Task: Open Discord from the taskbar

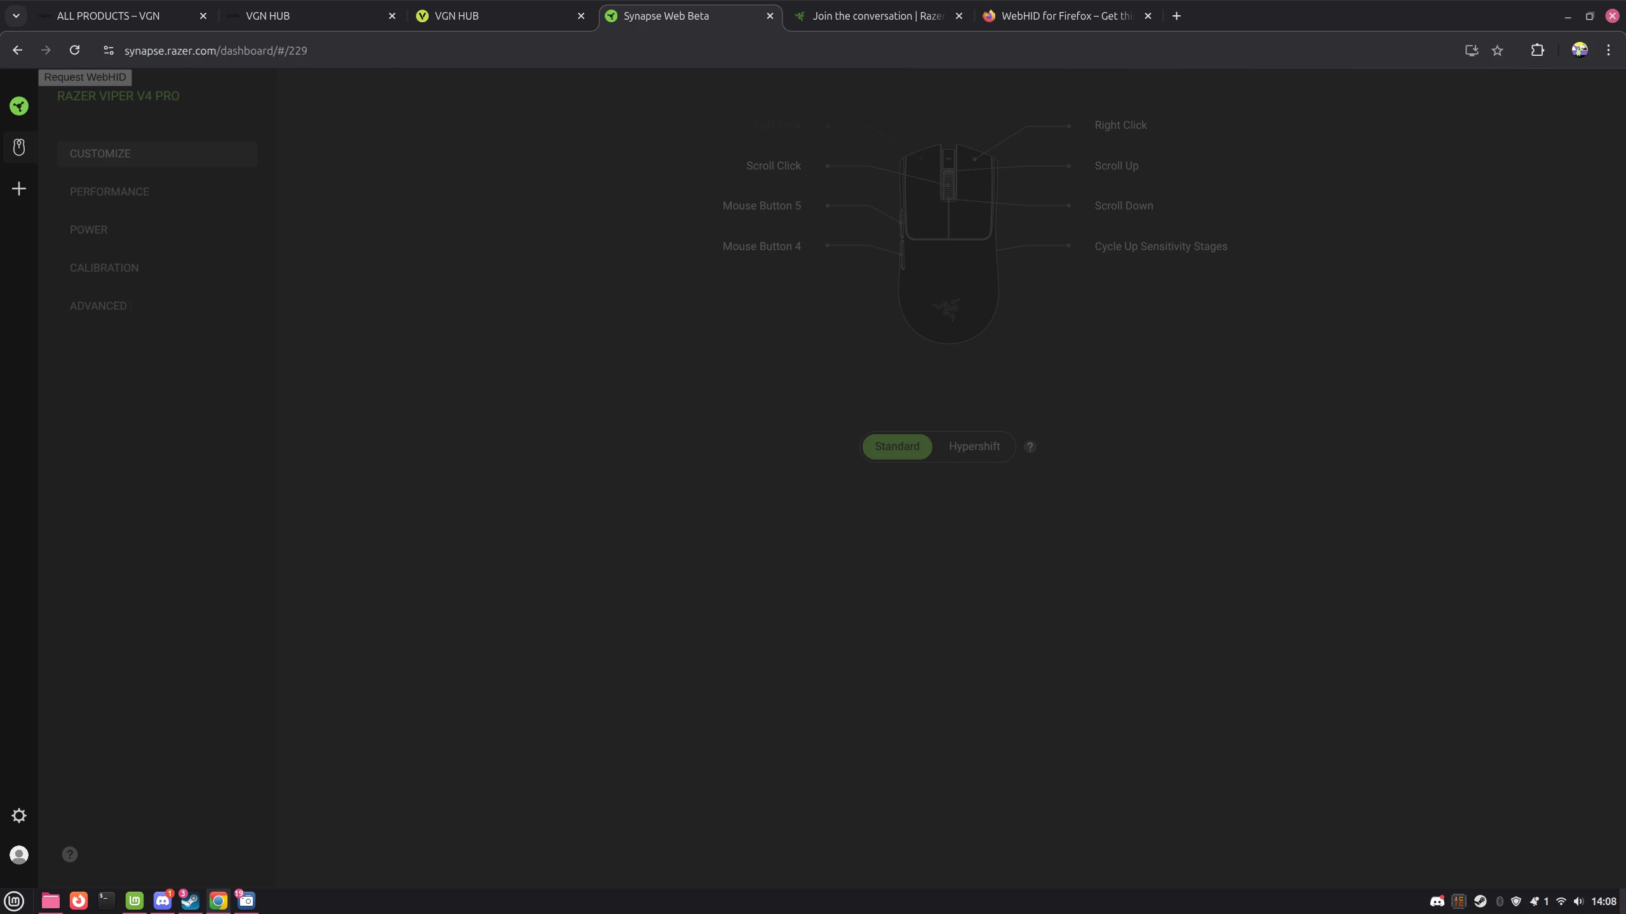Action: click(x=163, y=900)
